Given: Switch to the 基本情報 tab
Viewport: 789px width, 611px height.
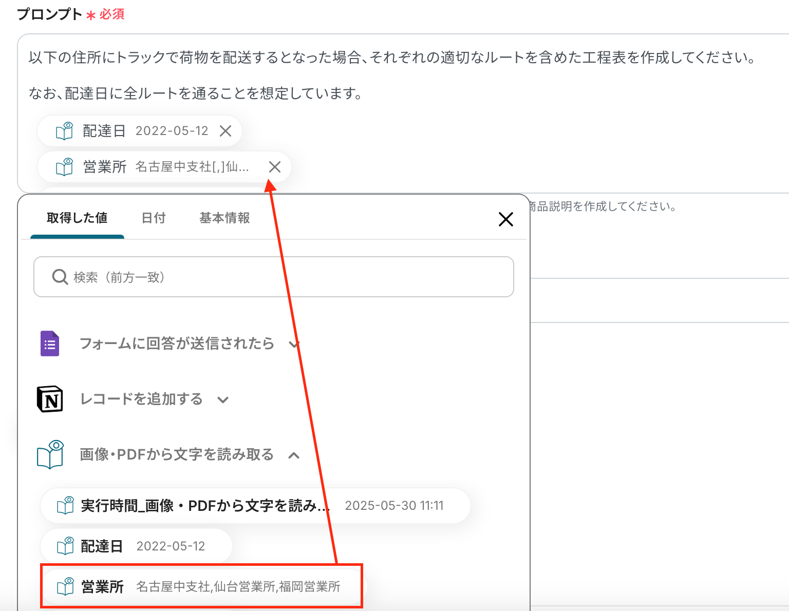Looking at the screenshot, I should tap(224, 218).
